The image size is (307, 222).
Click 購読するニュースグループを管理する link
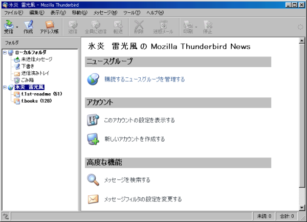[145, 79]
